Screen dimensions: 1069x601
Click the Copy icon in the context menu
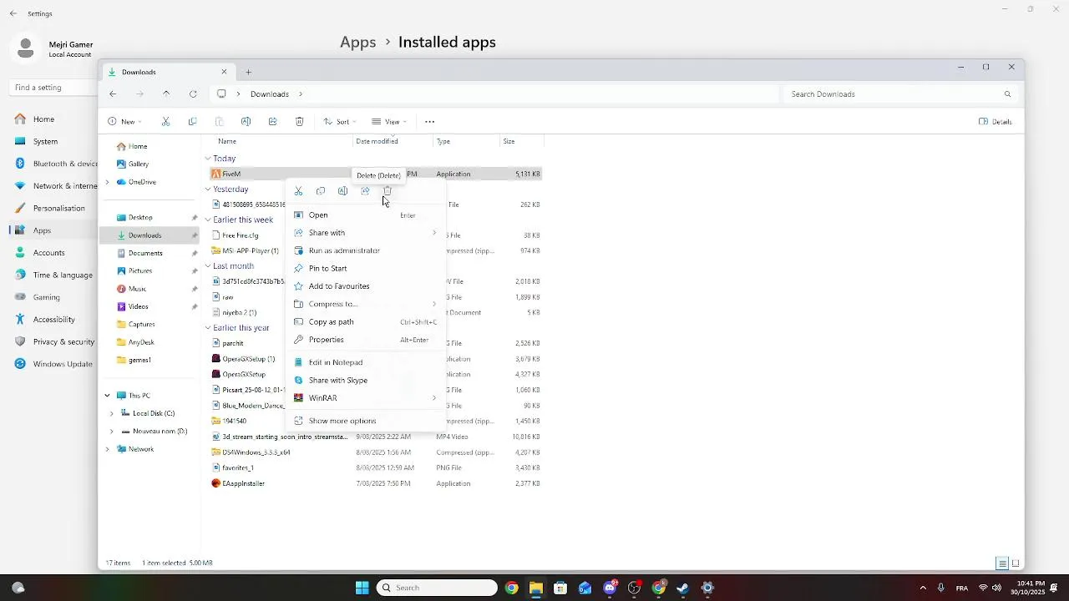pos(321,191)
